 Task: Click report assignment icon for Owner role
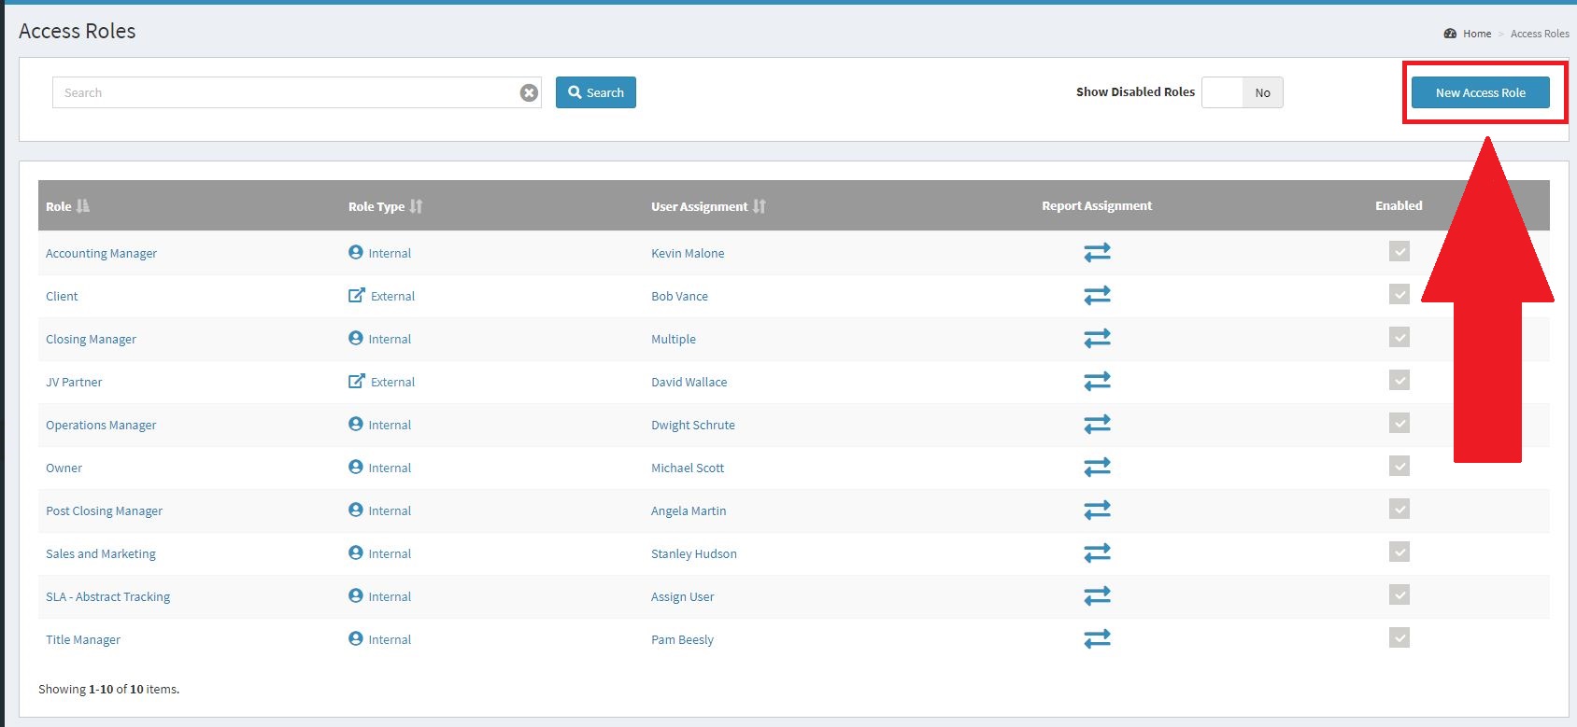pyautogui.click(x=1097, y=468)
